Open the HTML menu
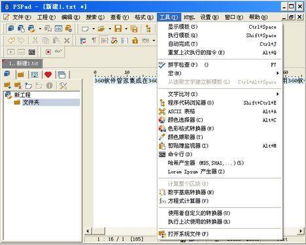306x245 pixels. tap(189, 17)
